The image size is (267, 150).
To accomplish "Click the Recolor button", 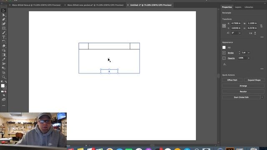I will click(243, 92).
